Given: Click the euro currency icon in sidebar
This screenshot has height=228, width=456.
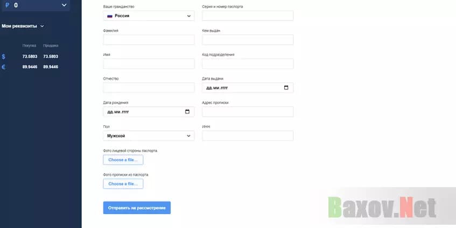Looking at the screenshot, I should [x=4, y=67].
